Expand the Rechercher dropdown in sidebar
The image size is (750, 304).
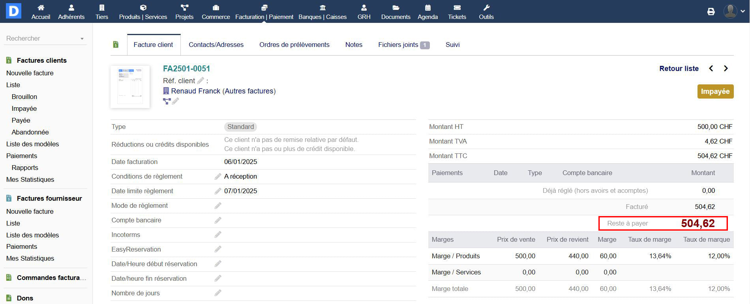click(82, 39)
